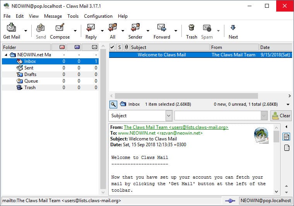The height and width of the screenshot is (206, 294).
Task: Click the online/offline connection icon
Action: click(x=230, y=201)
